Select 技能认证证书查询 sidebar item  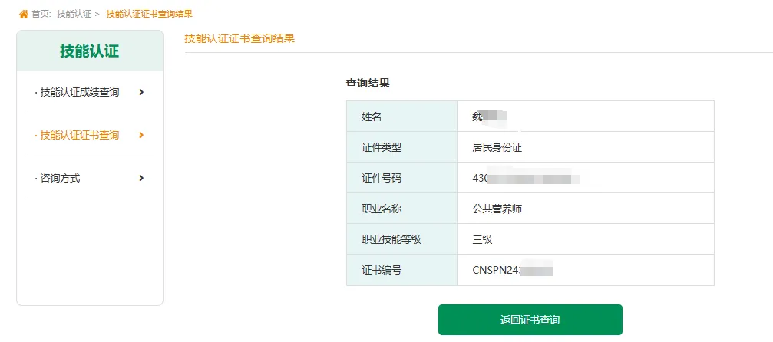click(80, 135)
